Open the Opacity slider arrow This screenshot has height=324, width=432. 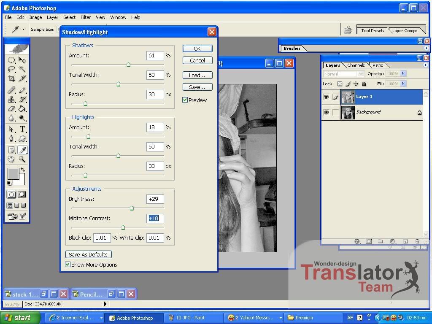coord(403,73)
